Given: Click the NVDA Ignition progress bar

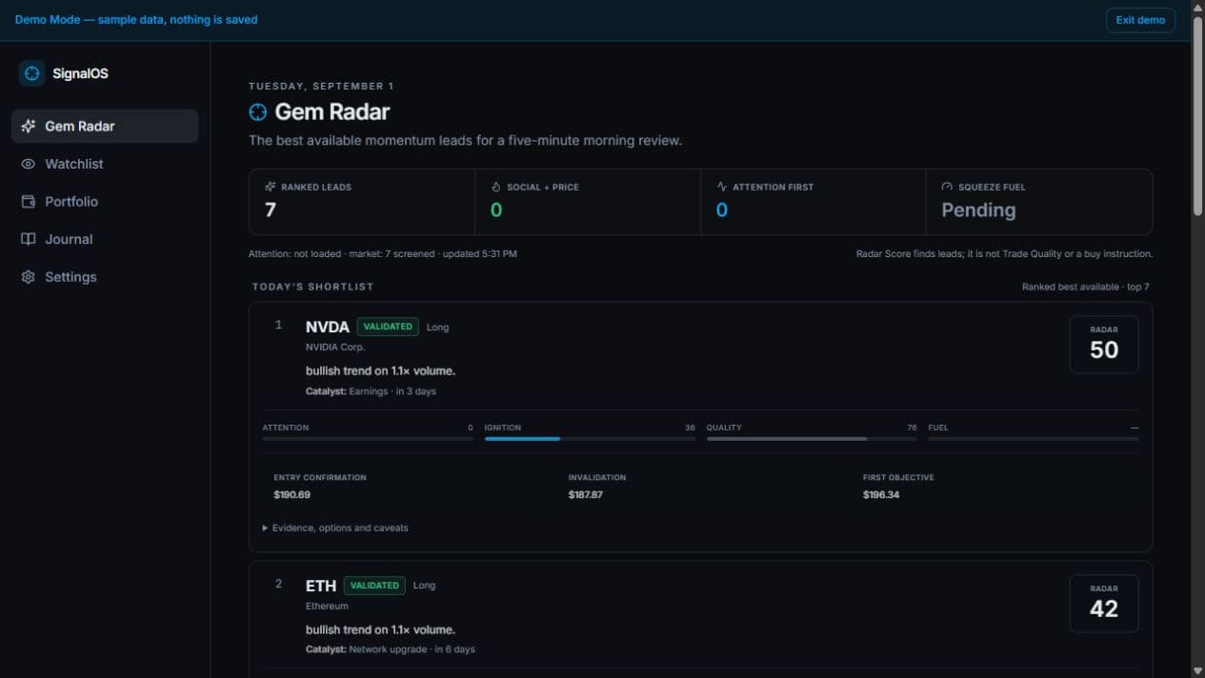Looking at the screenshot, I should pos(590,439).
